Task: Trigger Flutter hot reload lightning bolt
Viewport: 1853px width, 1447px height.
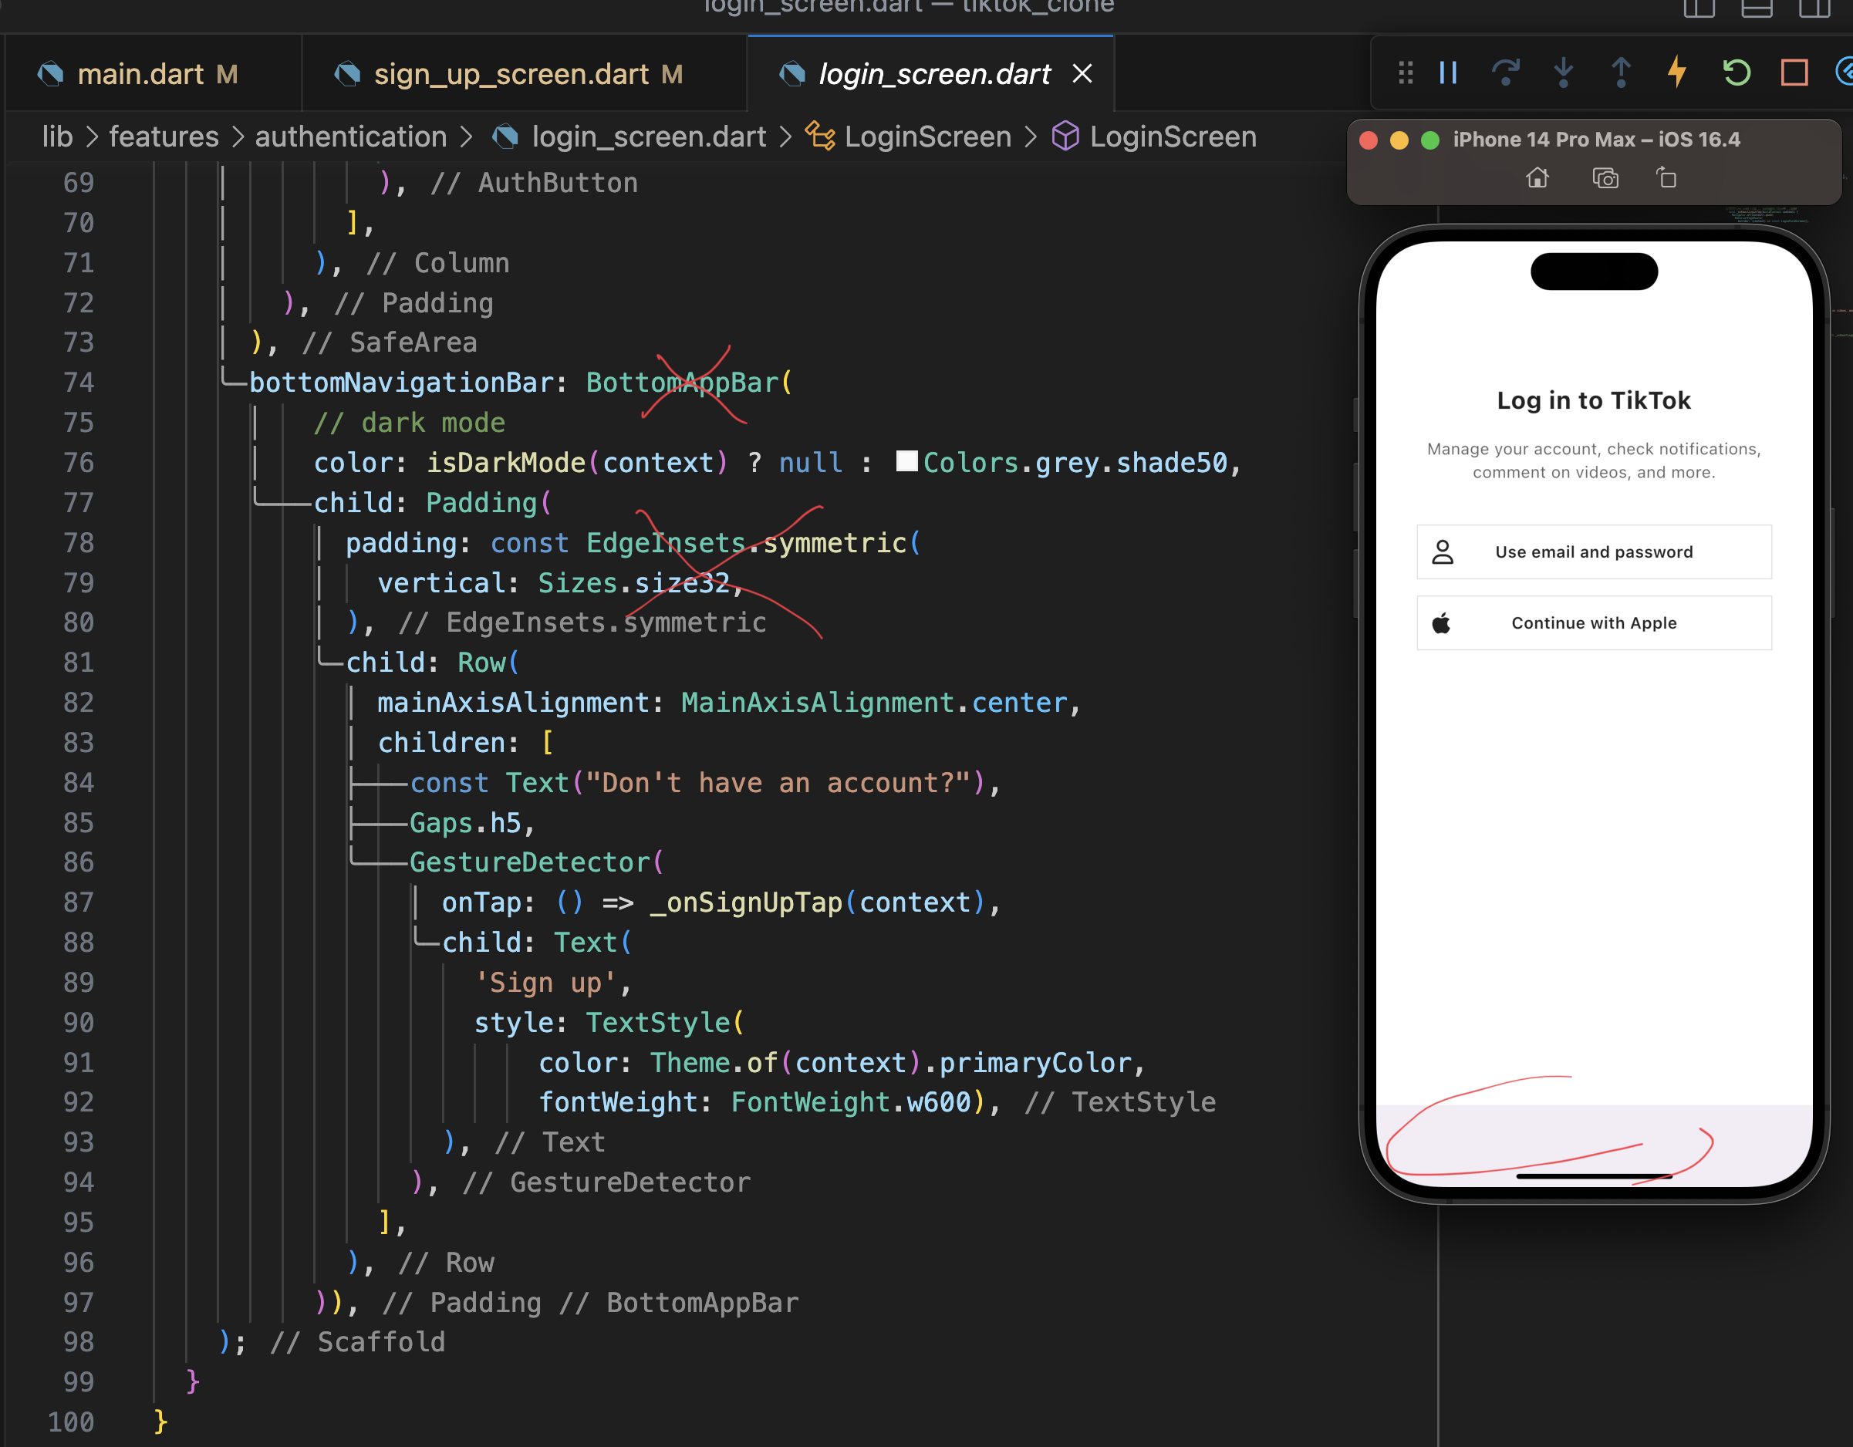Action: coord(1677,73)
